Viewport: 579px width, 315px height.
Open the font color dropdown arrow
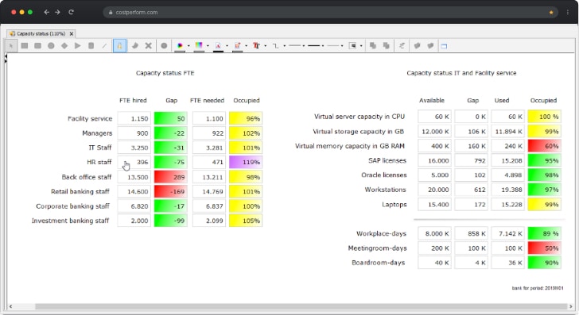point(227,46)
